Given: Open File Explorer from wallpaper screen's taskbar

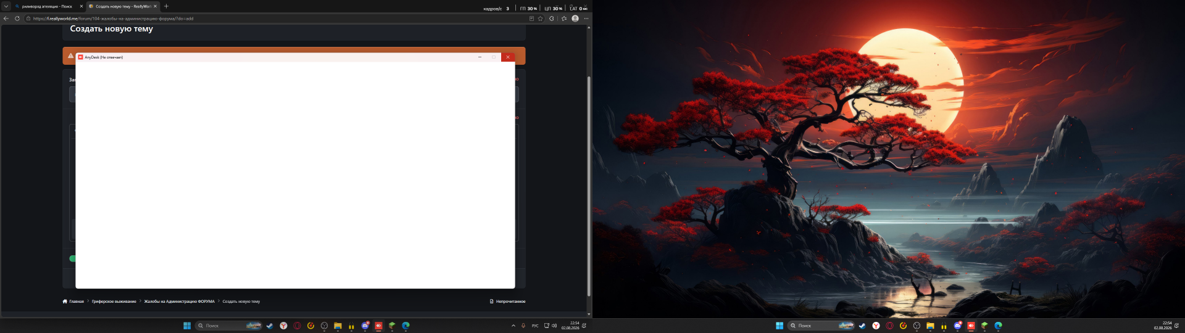Looking at the screenshot, I should point(930,326).
